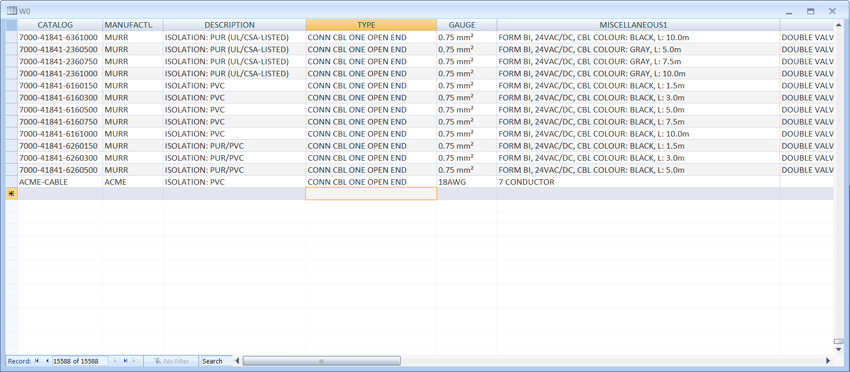The height and width of the screenshot is (372, 850).
Task: Click catalog cell 7000-41841-2360500
Action: [x=60, y=49]
